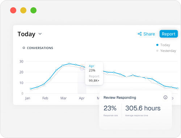
Task: Click the green maximize dot
Action: pos(33,10)
